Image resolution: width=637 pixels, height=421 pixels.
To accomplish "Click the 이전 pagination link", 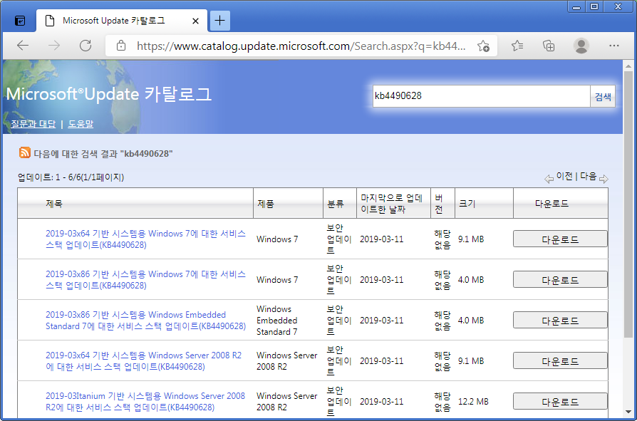I will pyautogui.click(x=564, y=176).
